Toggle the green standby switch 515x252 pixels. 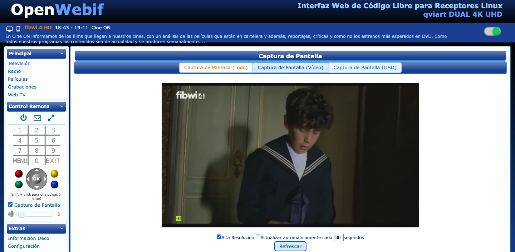point(492,31)
